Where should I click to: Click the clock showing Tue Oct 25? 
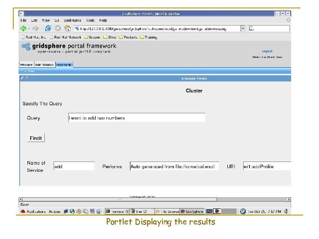264,212
